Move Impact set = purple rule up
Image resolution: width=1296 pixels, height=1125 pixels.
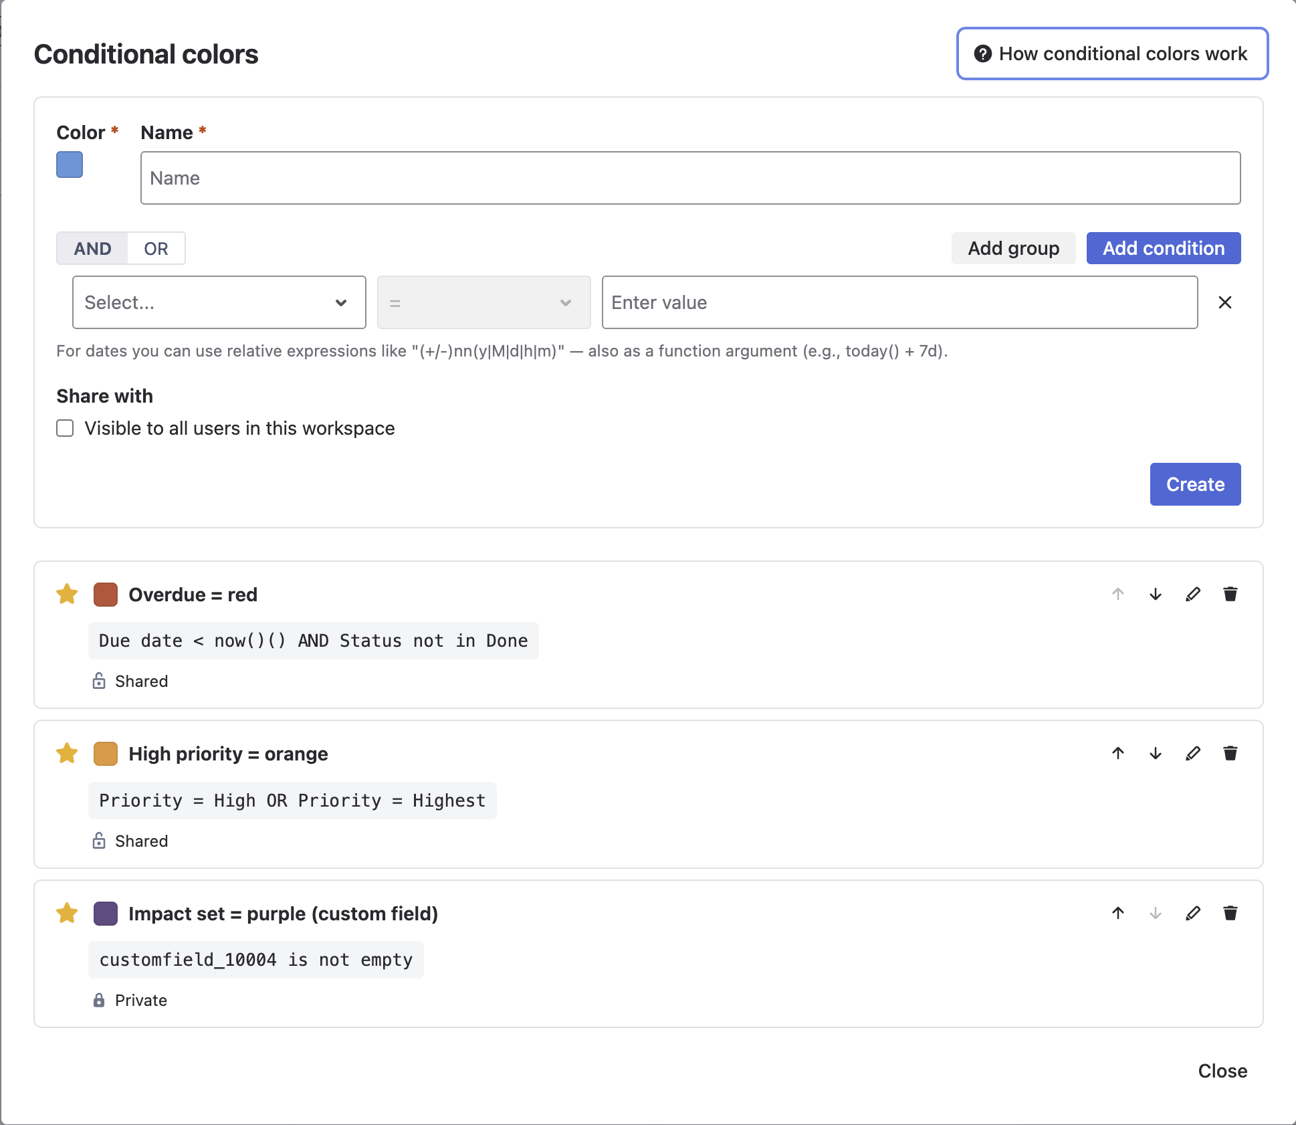[1118, 913]
